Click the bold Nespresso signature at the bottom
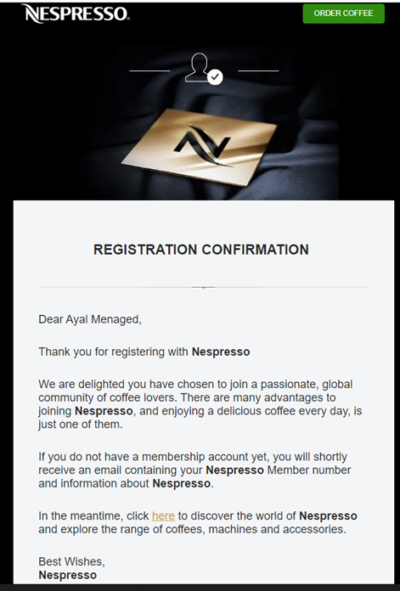The height and width of the screenshot is (591, 400). point(67,575)
